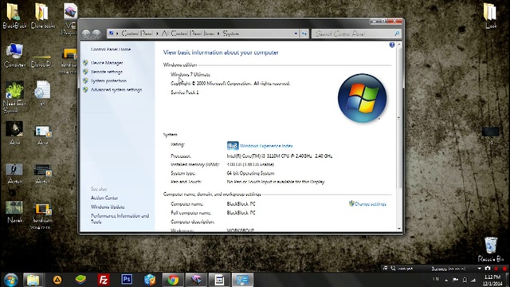The image size is (510, 287).
Task: Open Windows Explorer from taskbar
Action: pos(33,280)
